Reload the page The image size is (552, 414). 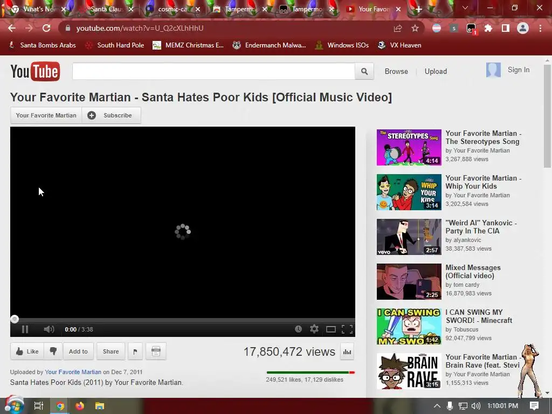point(46,28)
